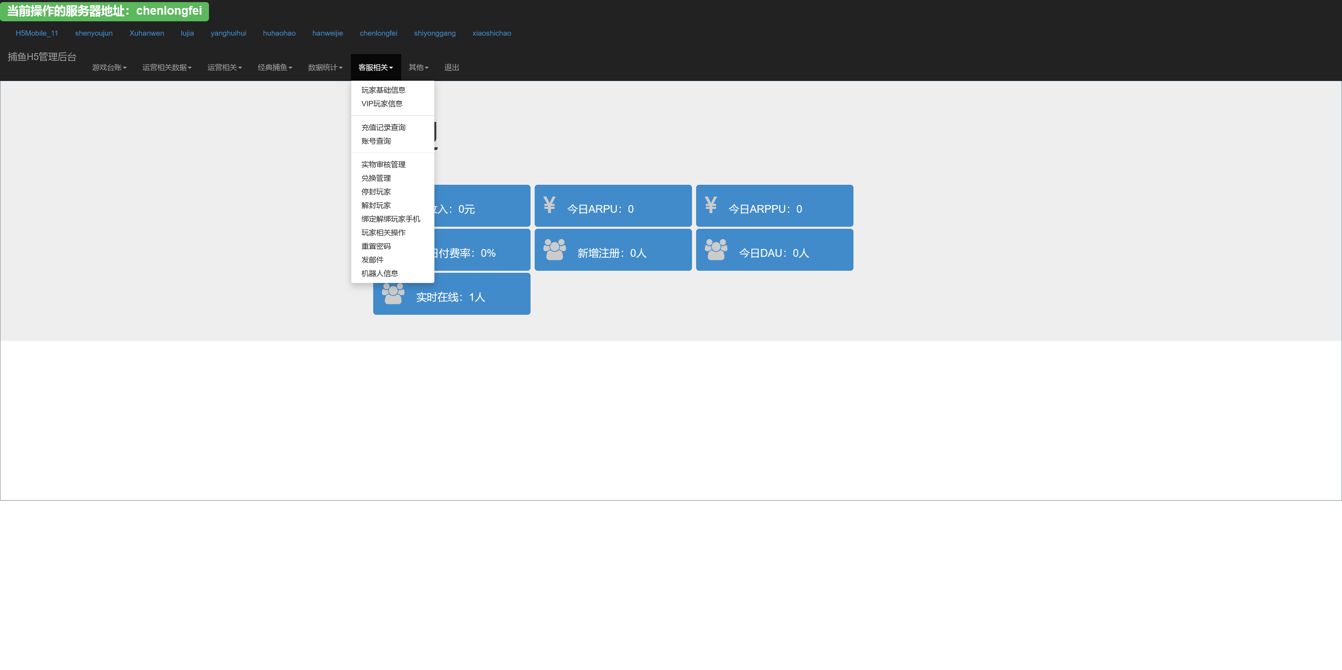Select 玩家基础信息 from the menu
This screenshot has height=670, width=1342.
383,90
